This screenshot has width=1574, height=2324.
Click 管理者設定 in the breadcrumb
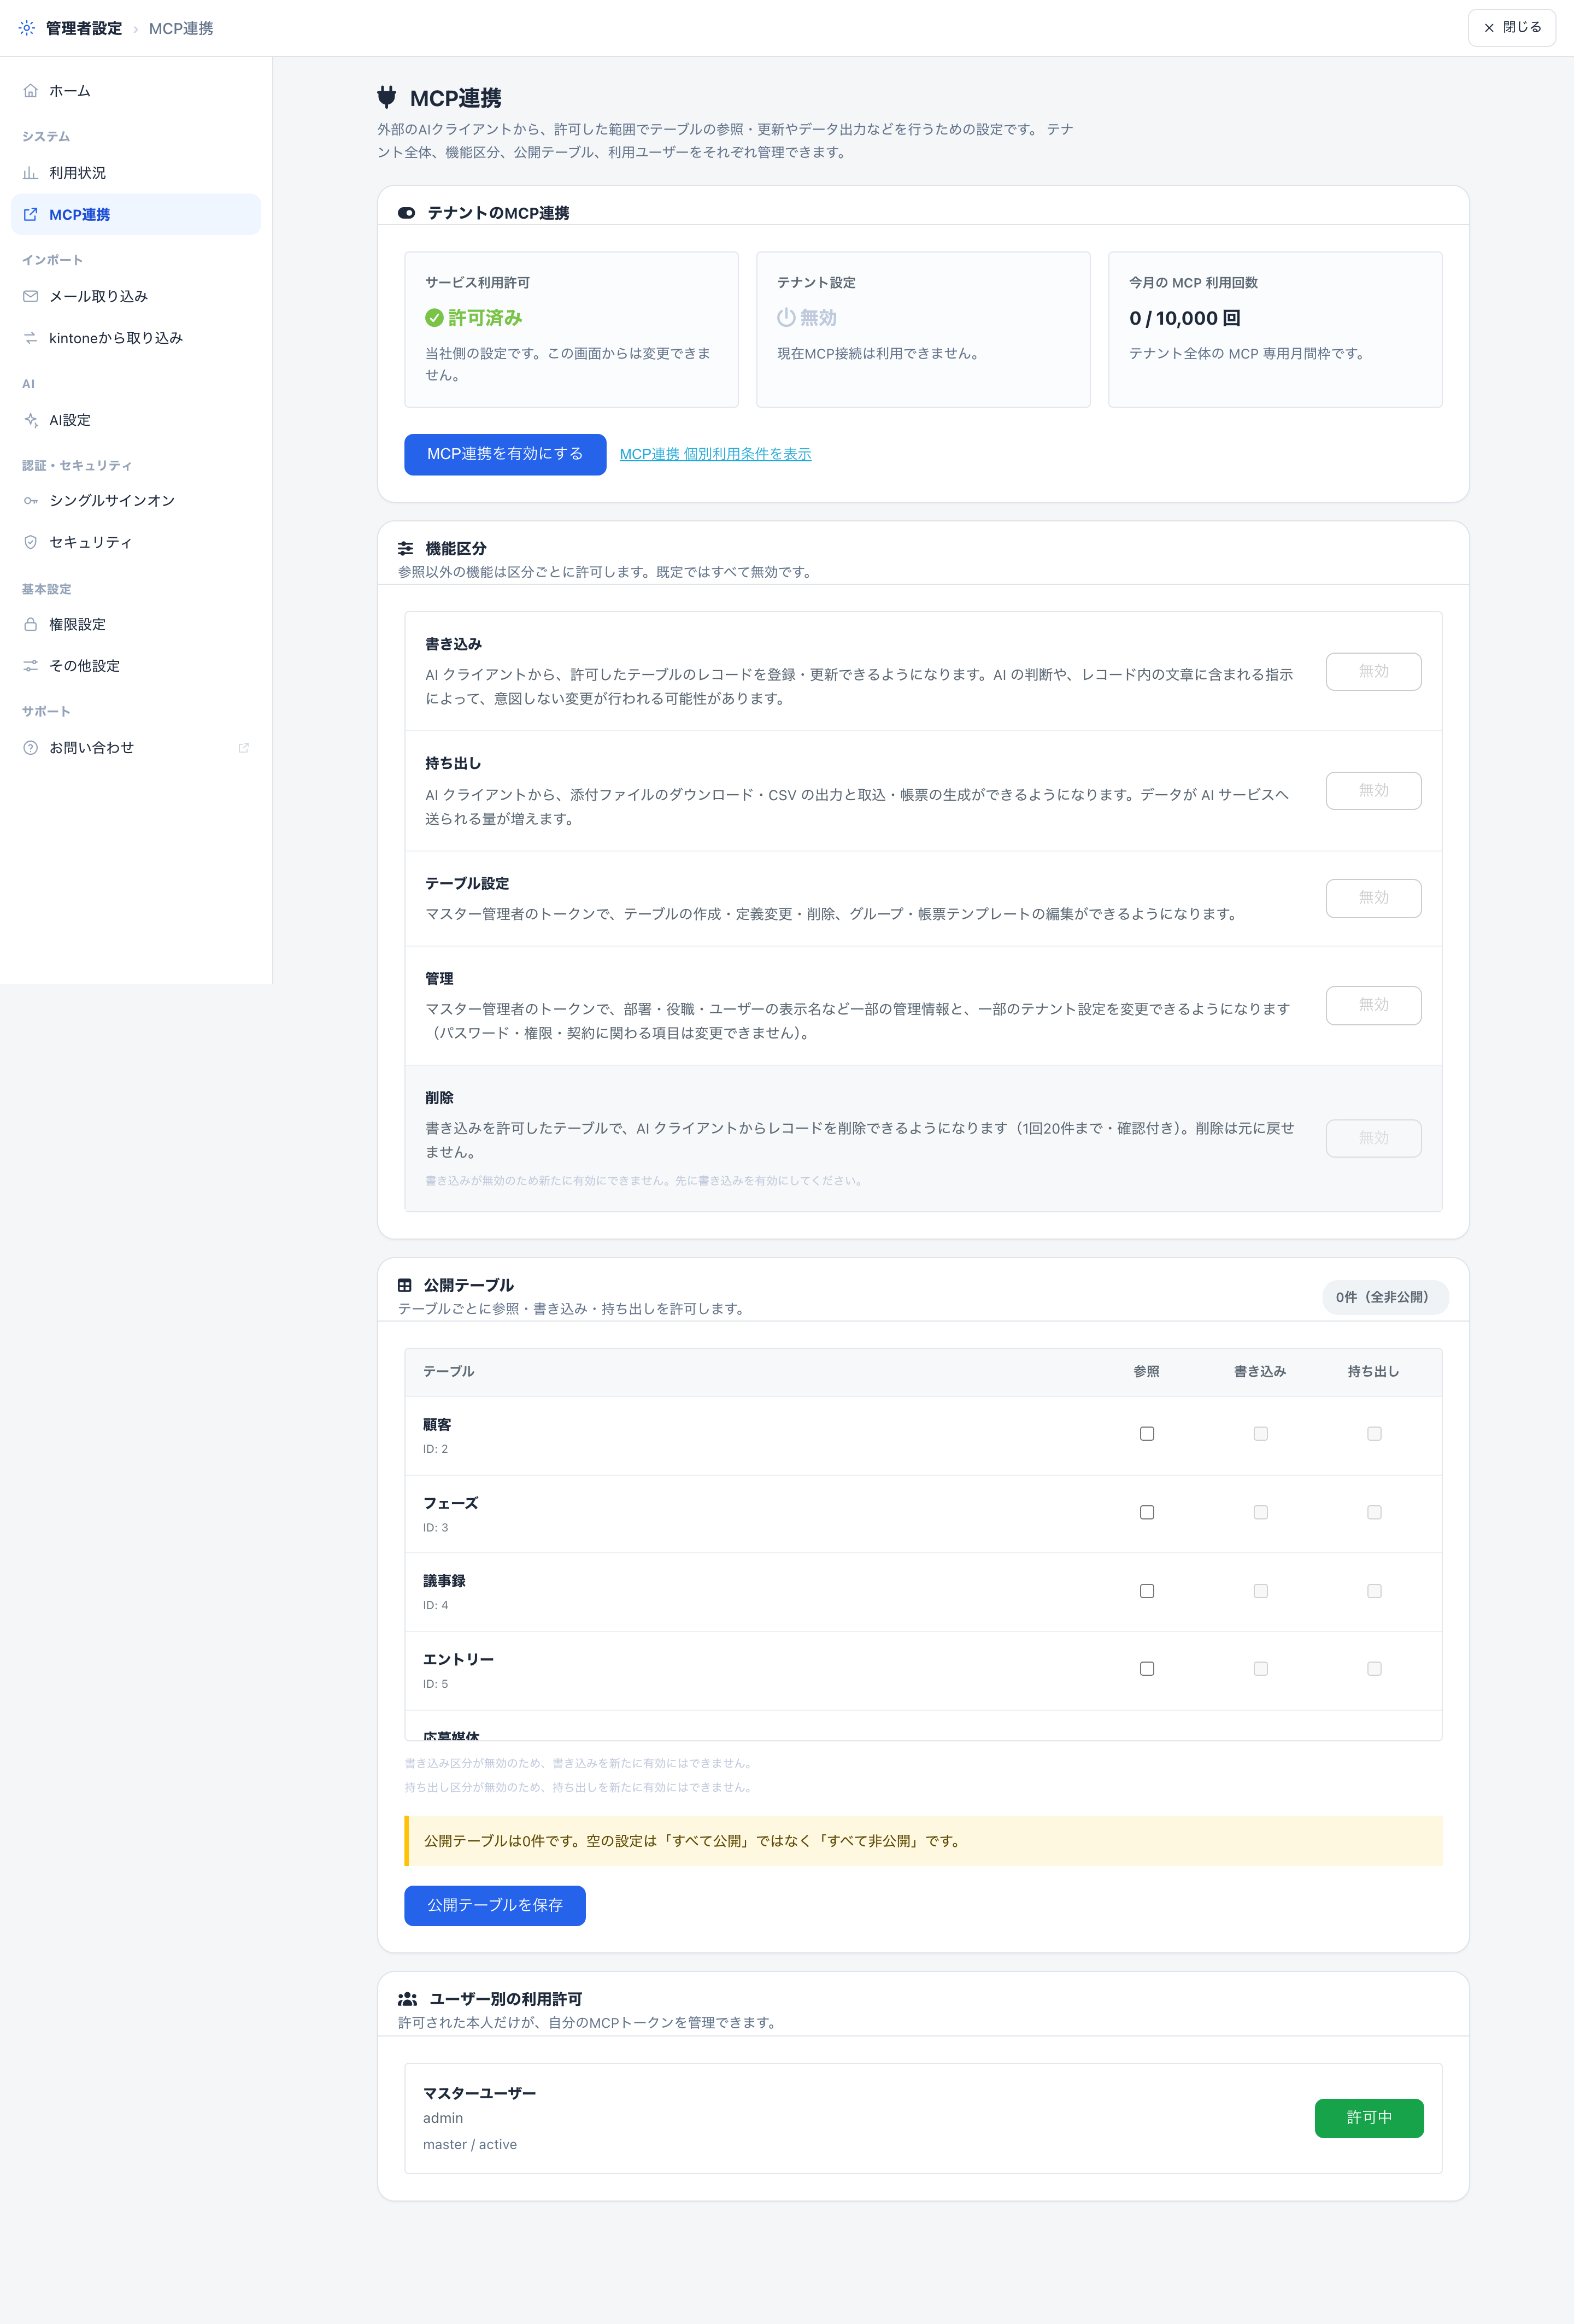click(x=84, y=28)
